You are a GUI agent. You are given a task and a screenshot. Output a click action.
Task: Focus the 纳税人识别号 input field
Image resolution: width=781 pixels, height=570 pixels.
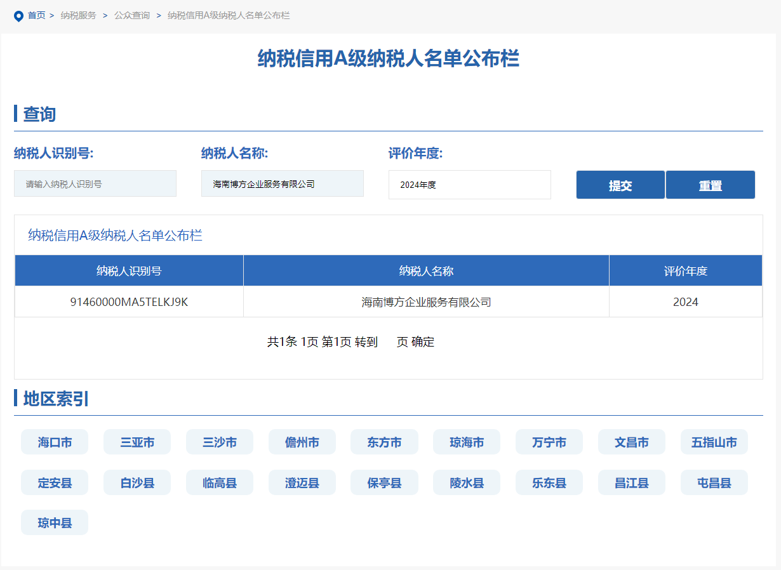pyautogui.click(x=95, y=183)
